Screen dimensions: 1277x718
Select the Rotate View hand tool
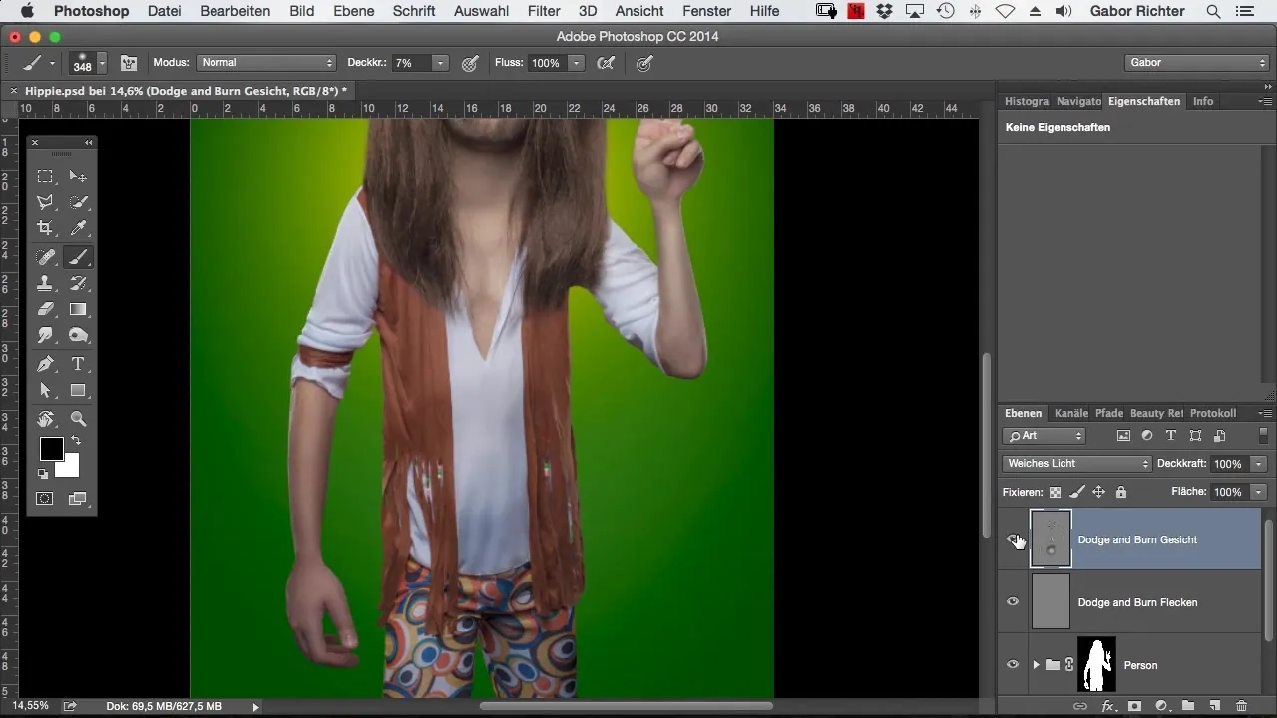pos(46,419)
